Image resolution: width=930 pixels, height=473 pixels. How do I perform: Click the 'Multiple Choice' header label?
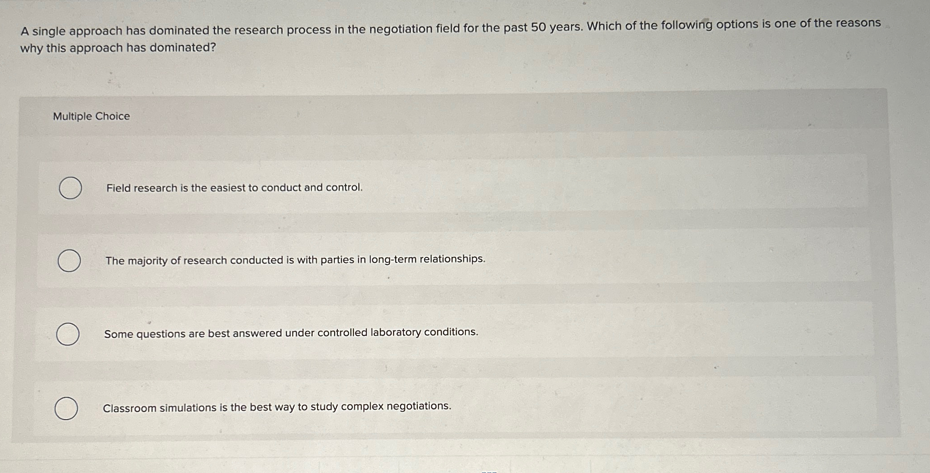tap(90, 117)
